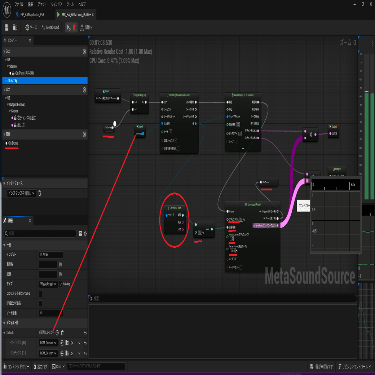This screenshot has height=375, width=375.
Task: Enable the ループ checkbox on the Wave Player node
Action: (235, 142)
